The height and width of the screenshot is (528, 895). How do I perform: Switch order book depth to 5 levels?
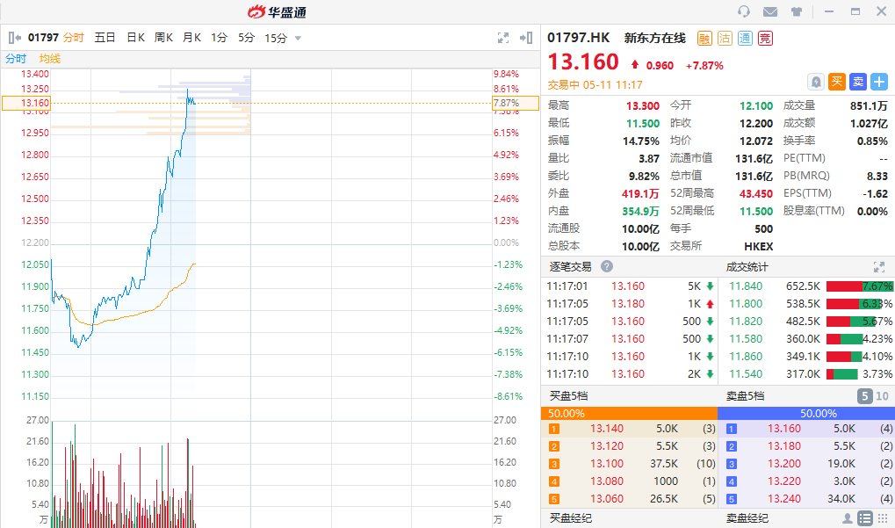tap(865, 396)
